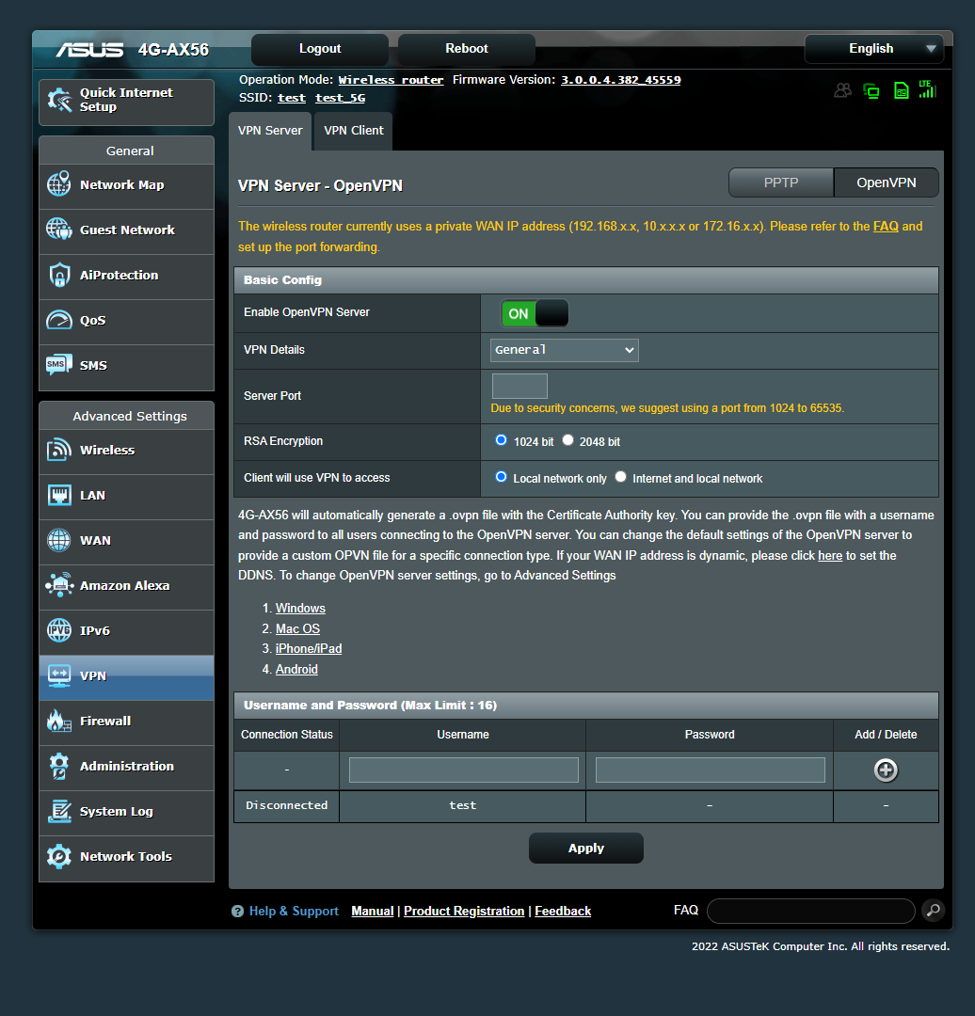Select Internet and local network access
975x1016 pixels.
[x=620, y=477]
